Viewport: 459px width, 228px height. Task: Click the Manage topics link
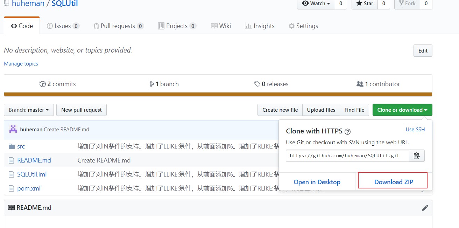coord(21,64)
